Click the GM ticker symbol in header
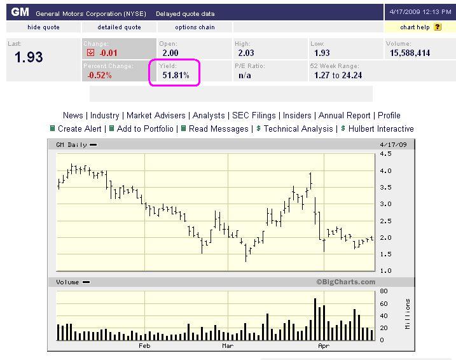Viewport: 456px width, 360px height. 20,12
